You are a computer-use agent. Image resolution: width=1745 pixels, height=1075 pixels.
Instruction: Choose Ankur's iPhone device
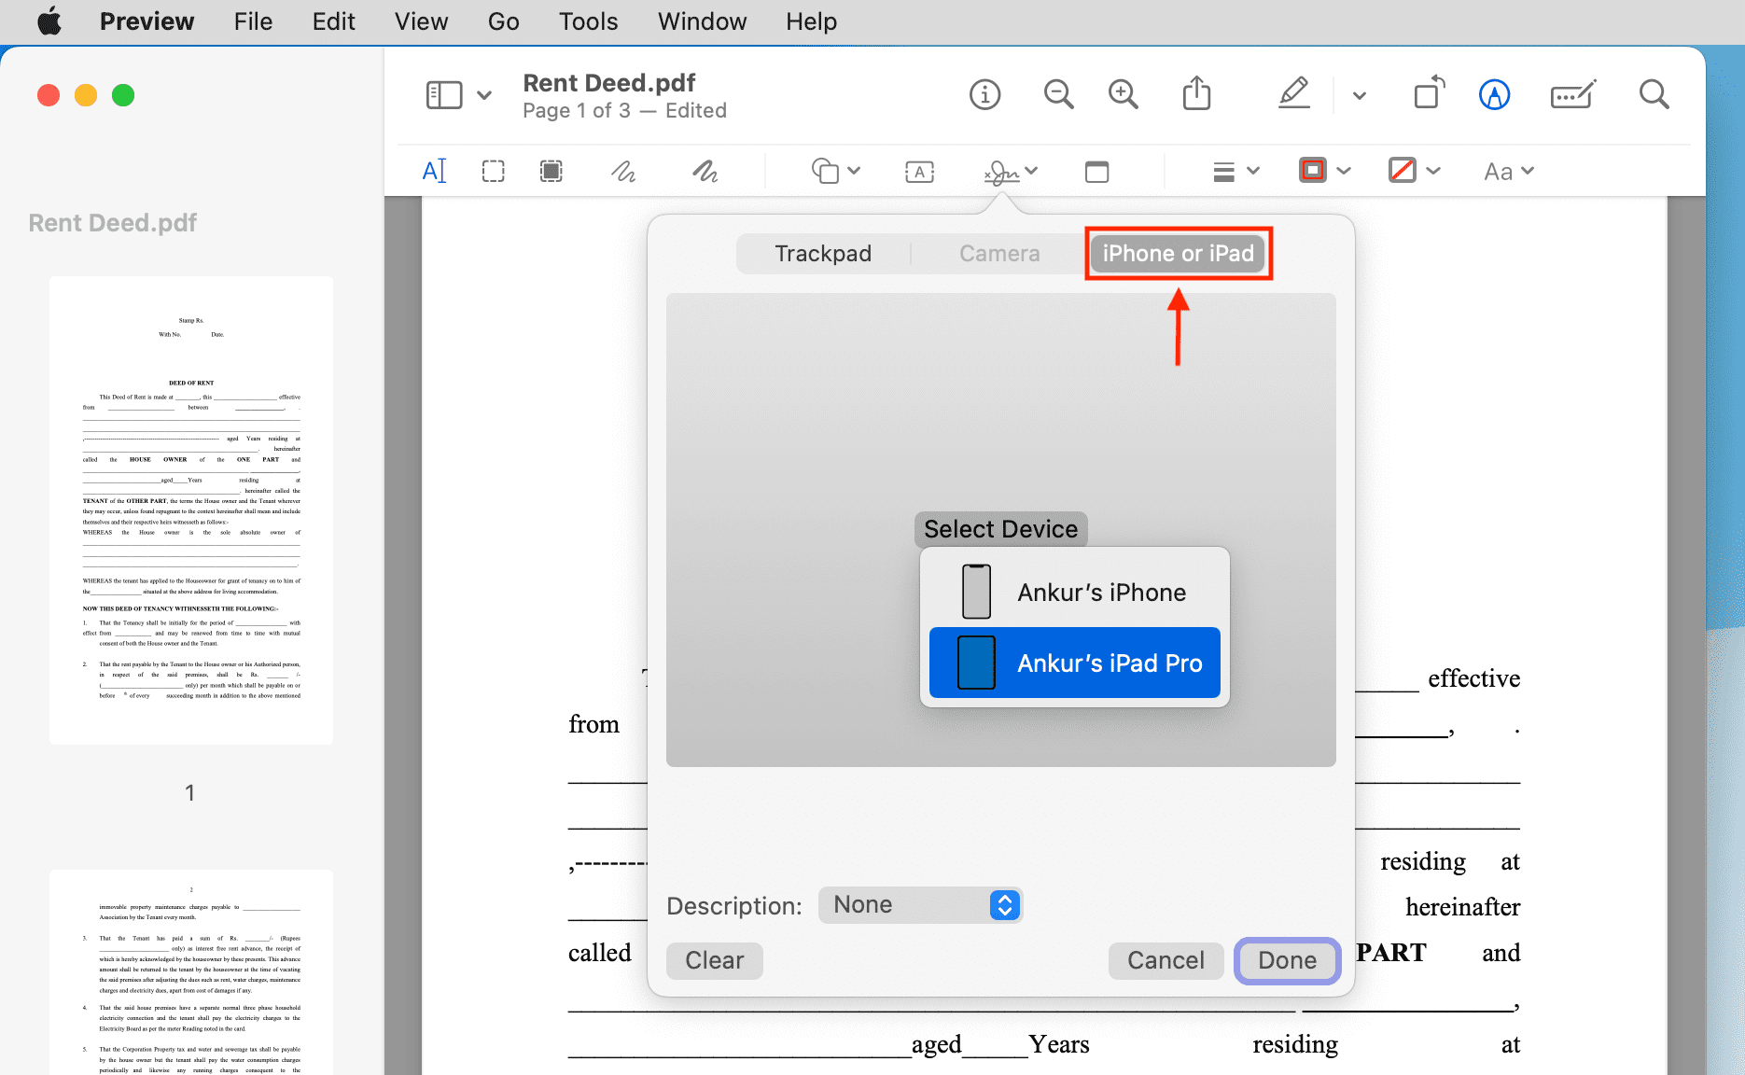(1075, 592)
